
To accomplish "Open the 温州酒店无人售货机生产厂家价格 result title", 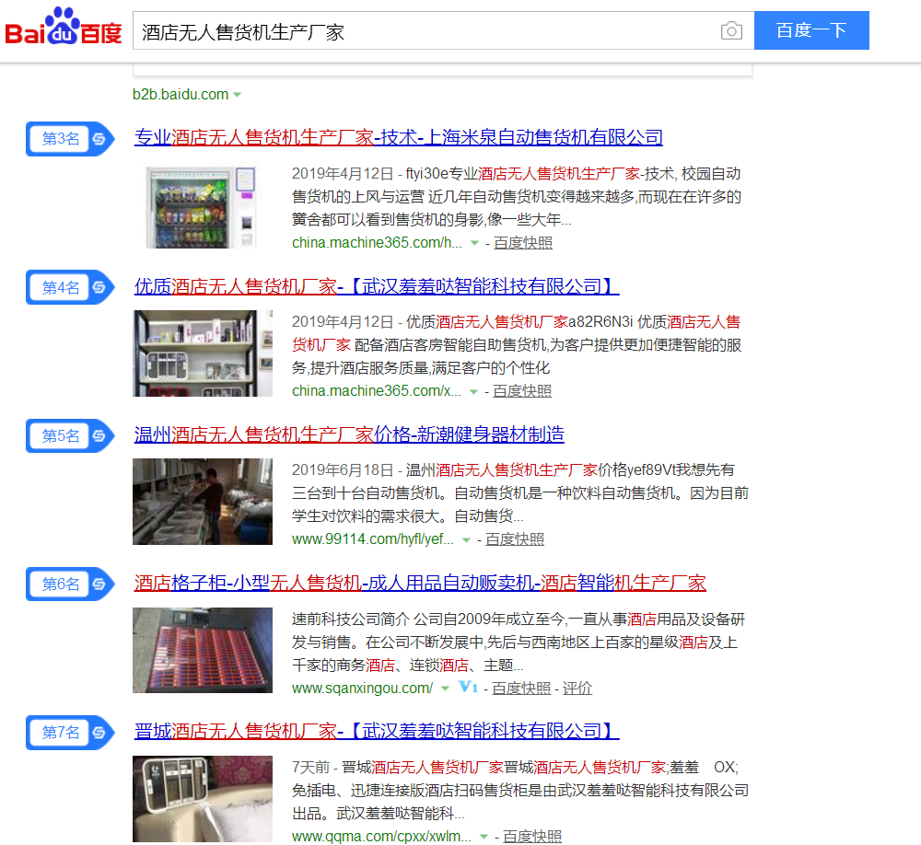I will [349, 434].
